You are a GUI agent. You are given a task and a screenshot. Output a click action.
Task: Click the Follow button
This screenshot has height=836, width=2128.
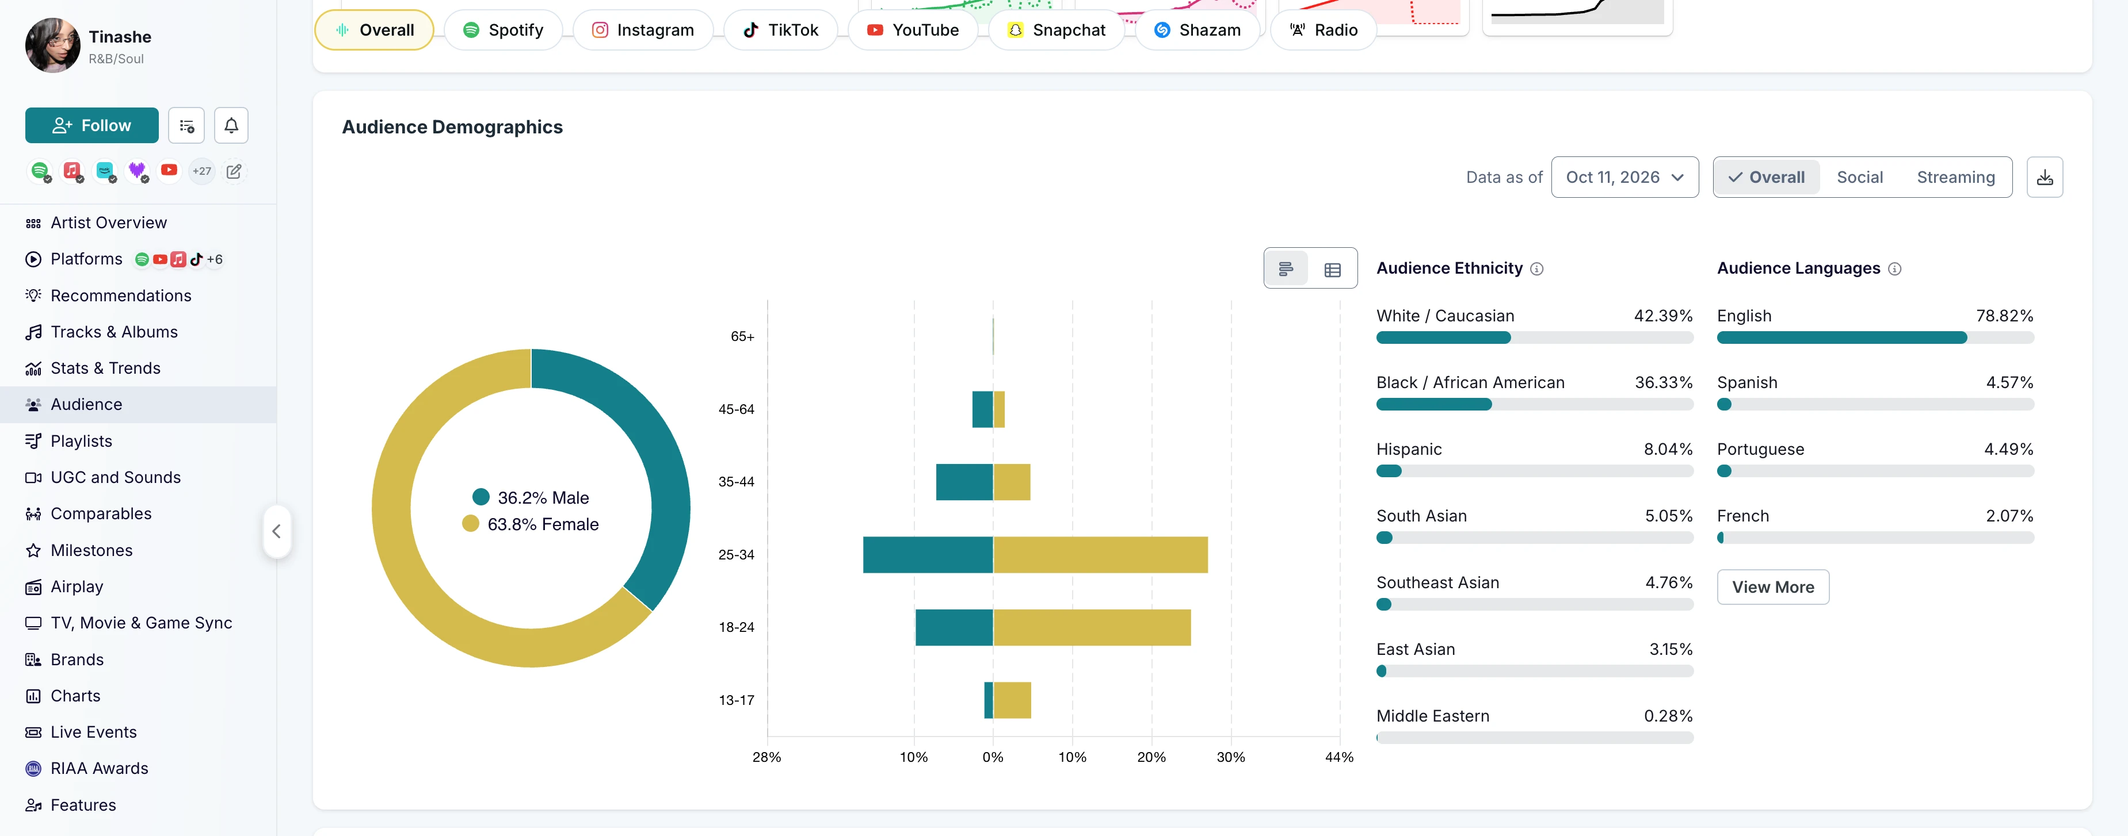(91, 125)
